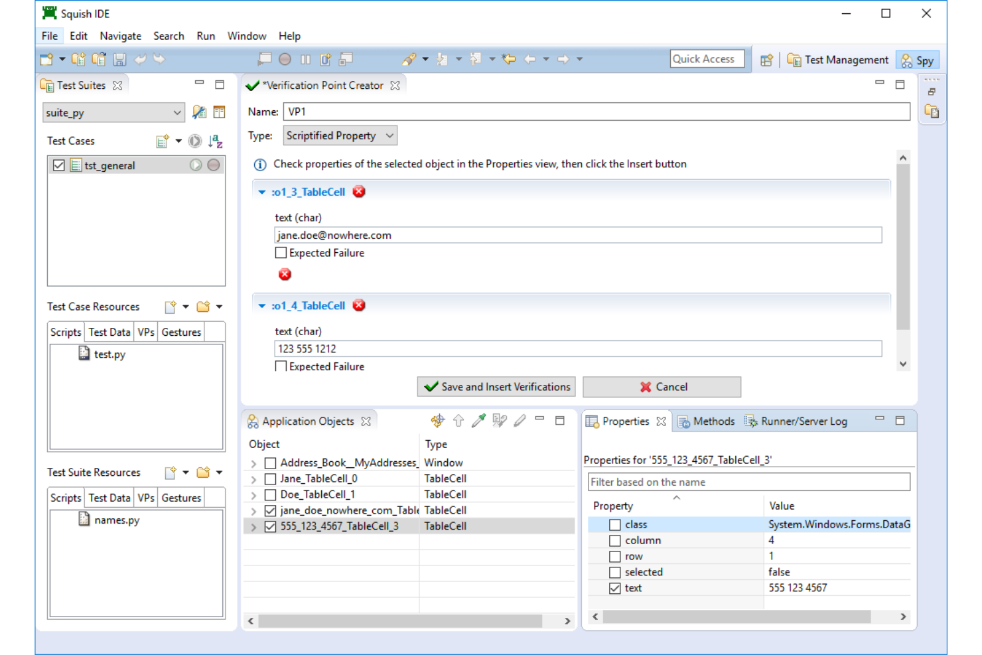Click the Properties horizontal scrollbar
The height and width of the screenshot is (655, 982).
point(736,617)
